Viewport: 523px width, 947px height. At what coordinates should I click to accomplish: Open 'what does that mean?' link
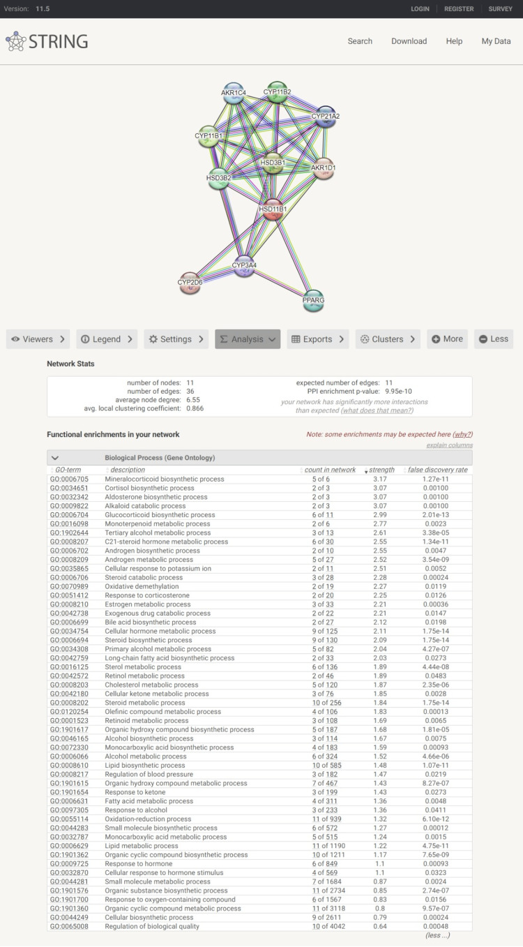tap(377, 410)
